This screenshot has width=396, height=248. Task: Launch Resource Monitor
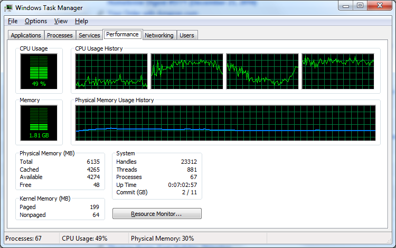tap(157, 214)
